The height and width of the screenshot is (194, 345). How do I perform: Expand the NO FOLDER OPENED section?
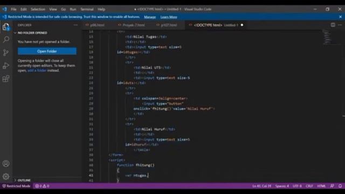pos(32,33)
